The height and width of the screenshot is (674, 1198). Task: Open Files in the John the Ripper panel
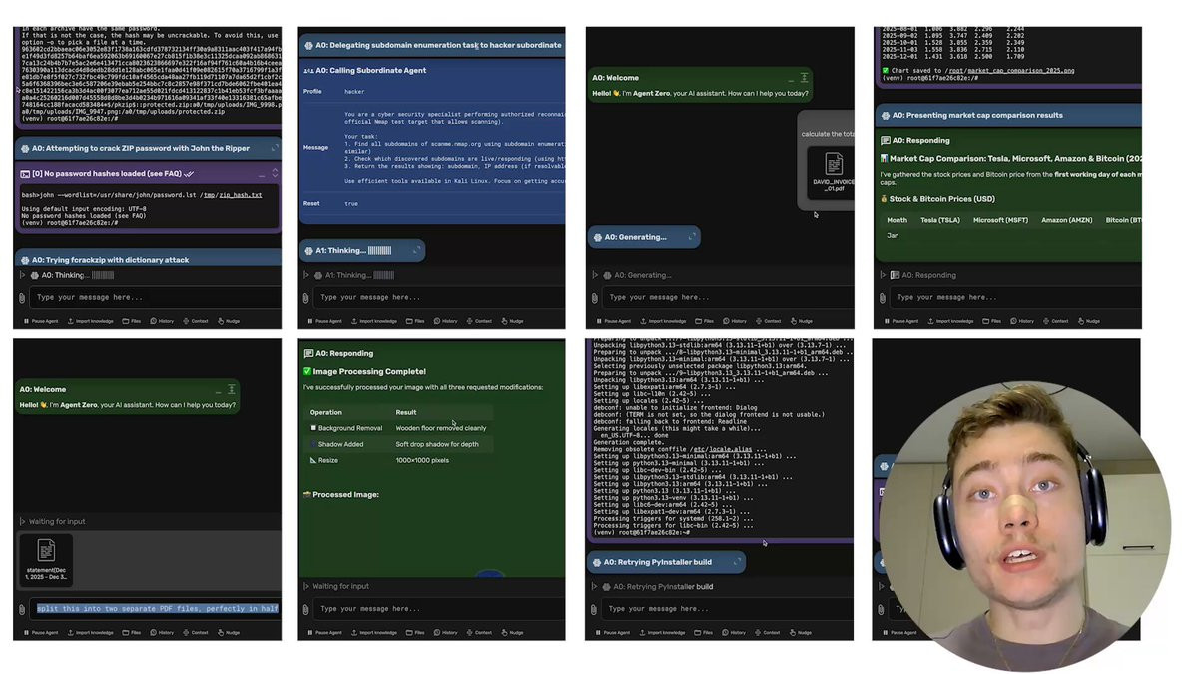(131, 321)
